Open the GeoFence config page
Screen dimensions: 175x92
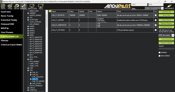click(x=6, y=12)
